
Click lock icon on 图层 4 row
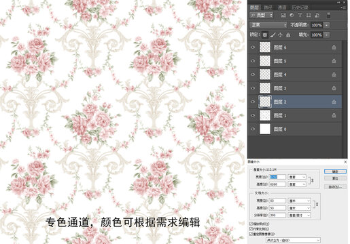(334, 75)
